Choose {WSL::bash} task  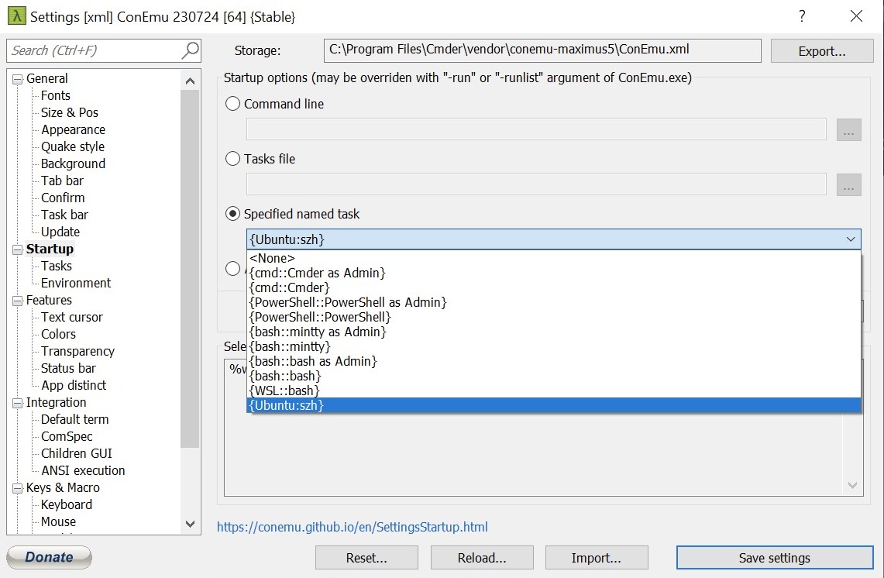(554, 390)
